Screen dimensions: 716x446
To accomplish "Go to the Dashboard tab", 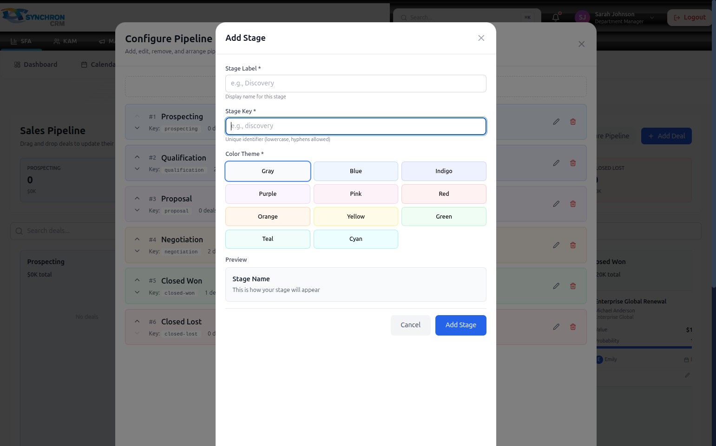I will pyautogui.click(x=36, y=65).
